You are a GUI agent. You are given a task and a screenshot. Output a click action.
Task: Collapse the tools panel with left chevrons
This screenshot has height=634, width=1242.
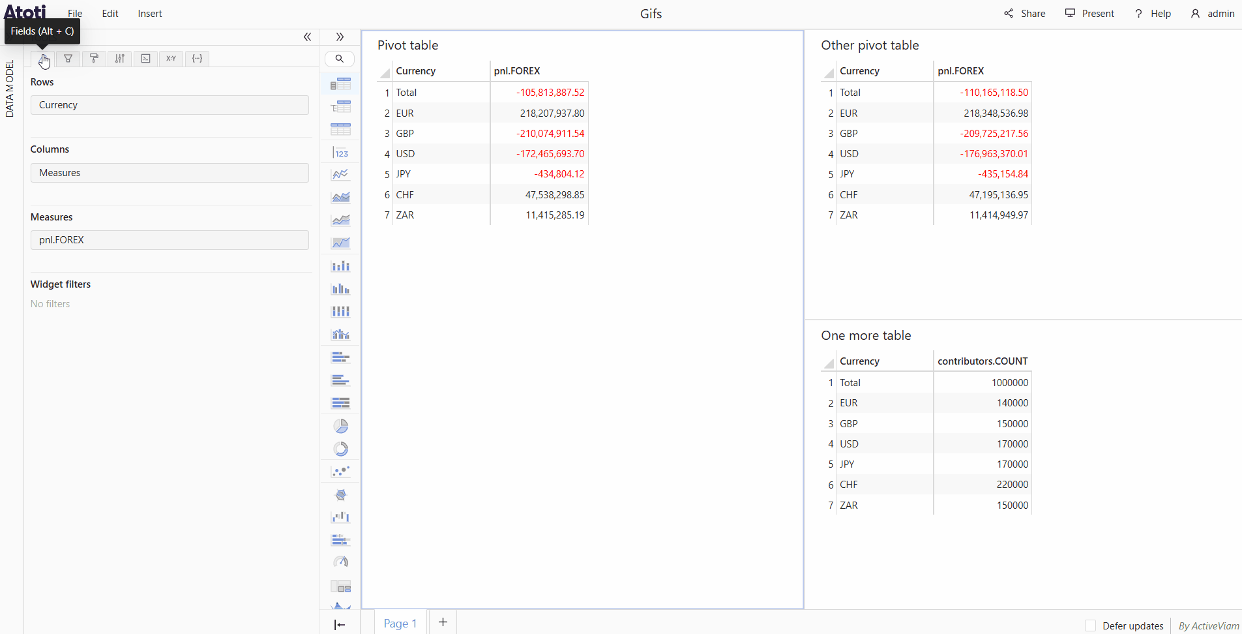pos(307,37)
